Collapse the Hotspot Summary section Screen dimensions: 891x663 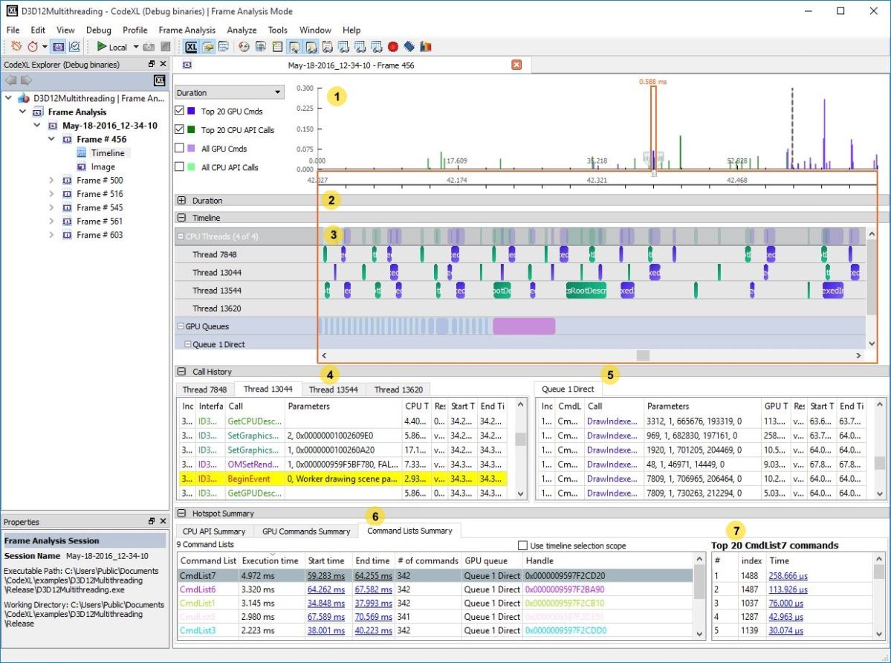(181, 513)
